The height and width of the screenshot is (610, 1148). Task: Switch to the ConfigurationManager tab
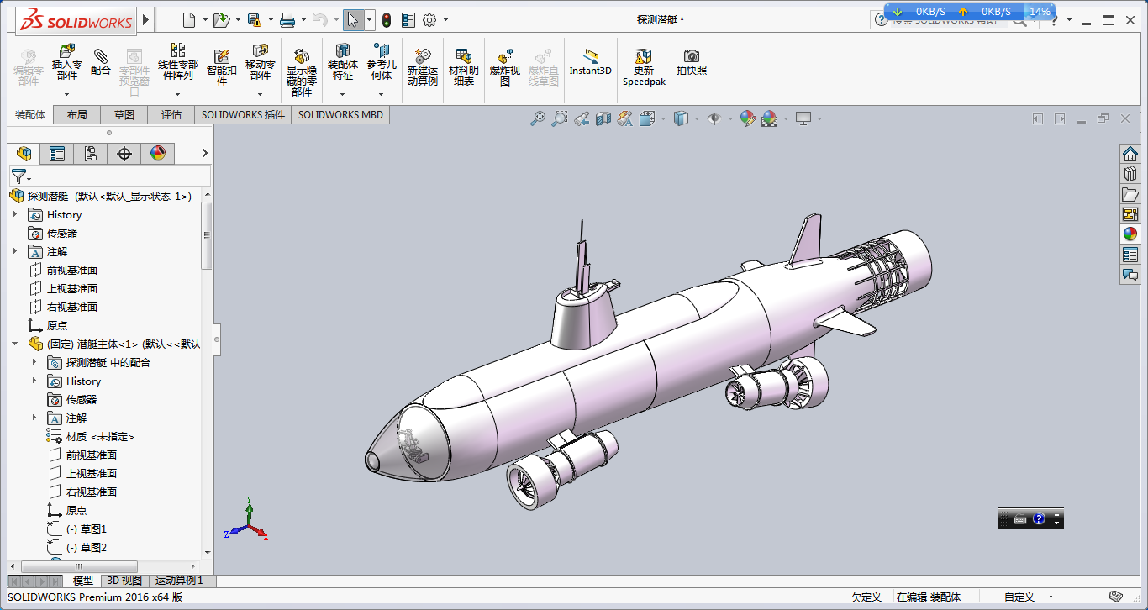(x=91, y=153)
